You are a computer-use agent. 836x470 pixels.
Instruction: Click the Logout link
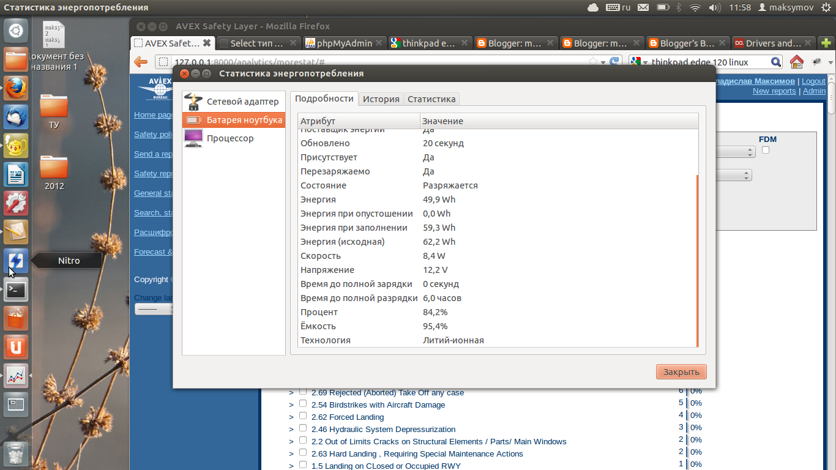813,81
